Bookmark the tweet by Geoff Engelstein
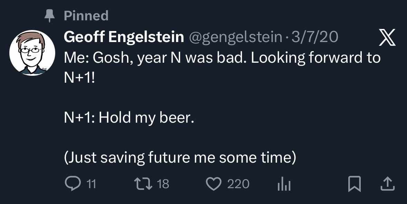 point(353,184)
